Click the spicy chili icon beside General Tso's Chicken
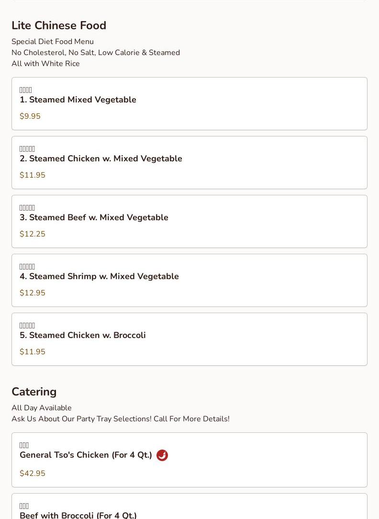This screenshot has width=379, height=519. click(x=162, y=455)
